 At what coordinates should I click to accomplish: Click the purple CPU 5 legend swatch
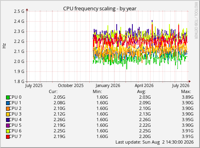coord(8,126)
